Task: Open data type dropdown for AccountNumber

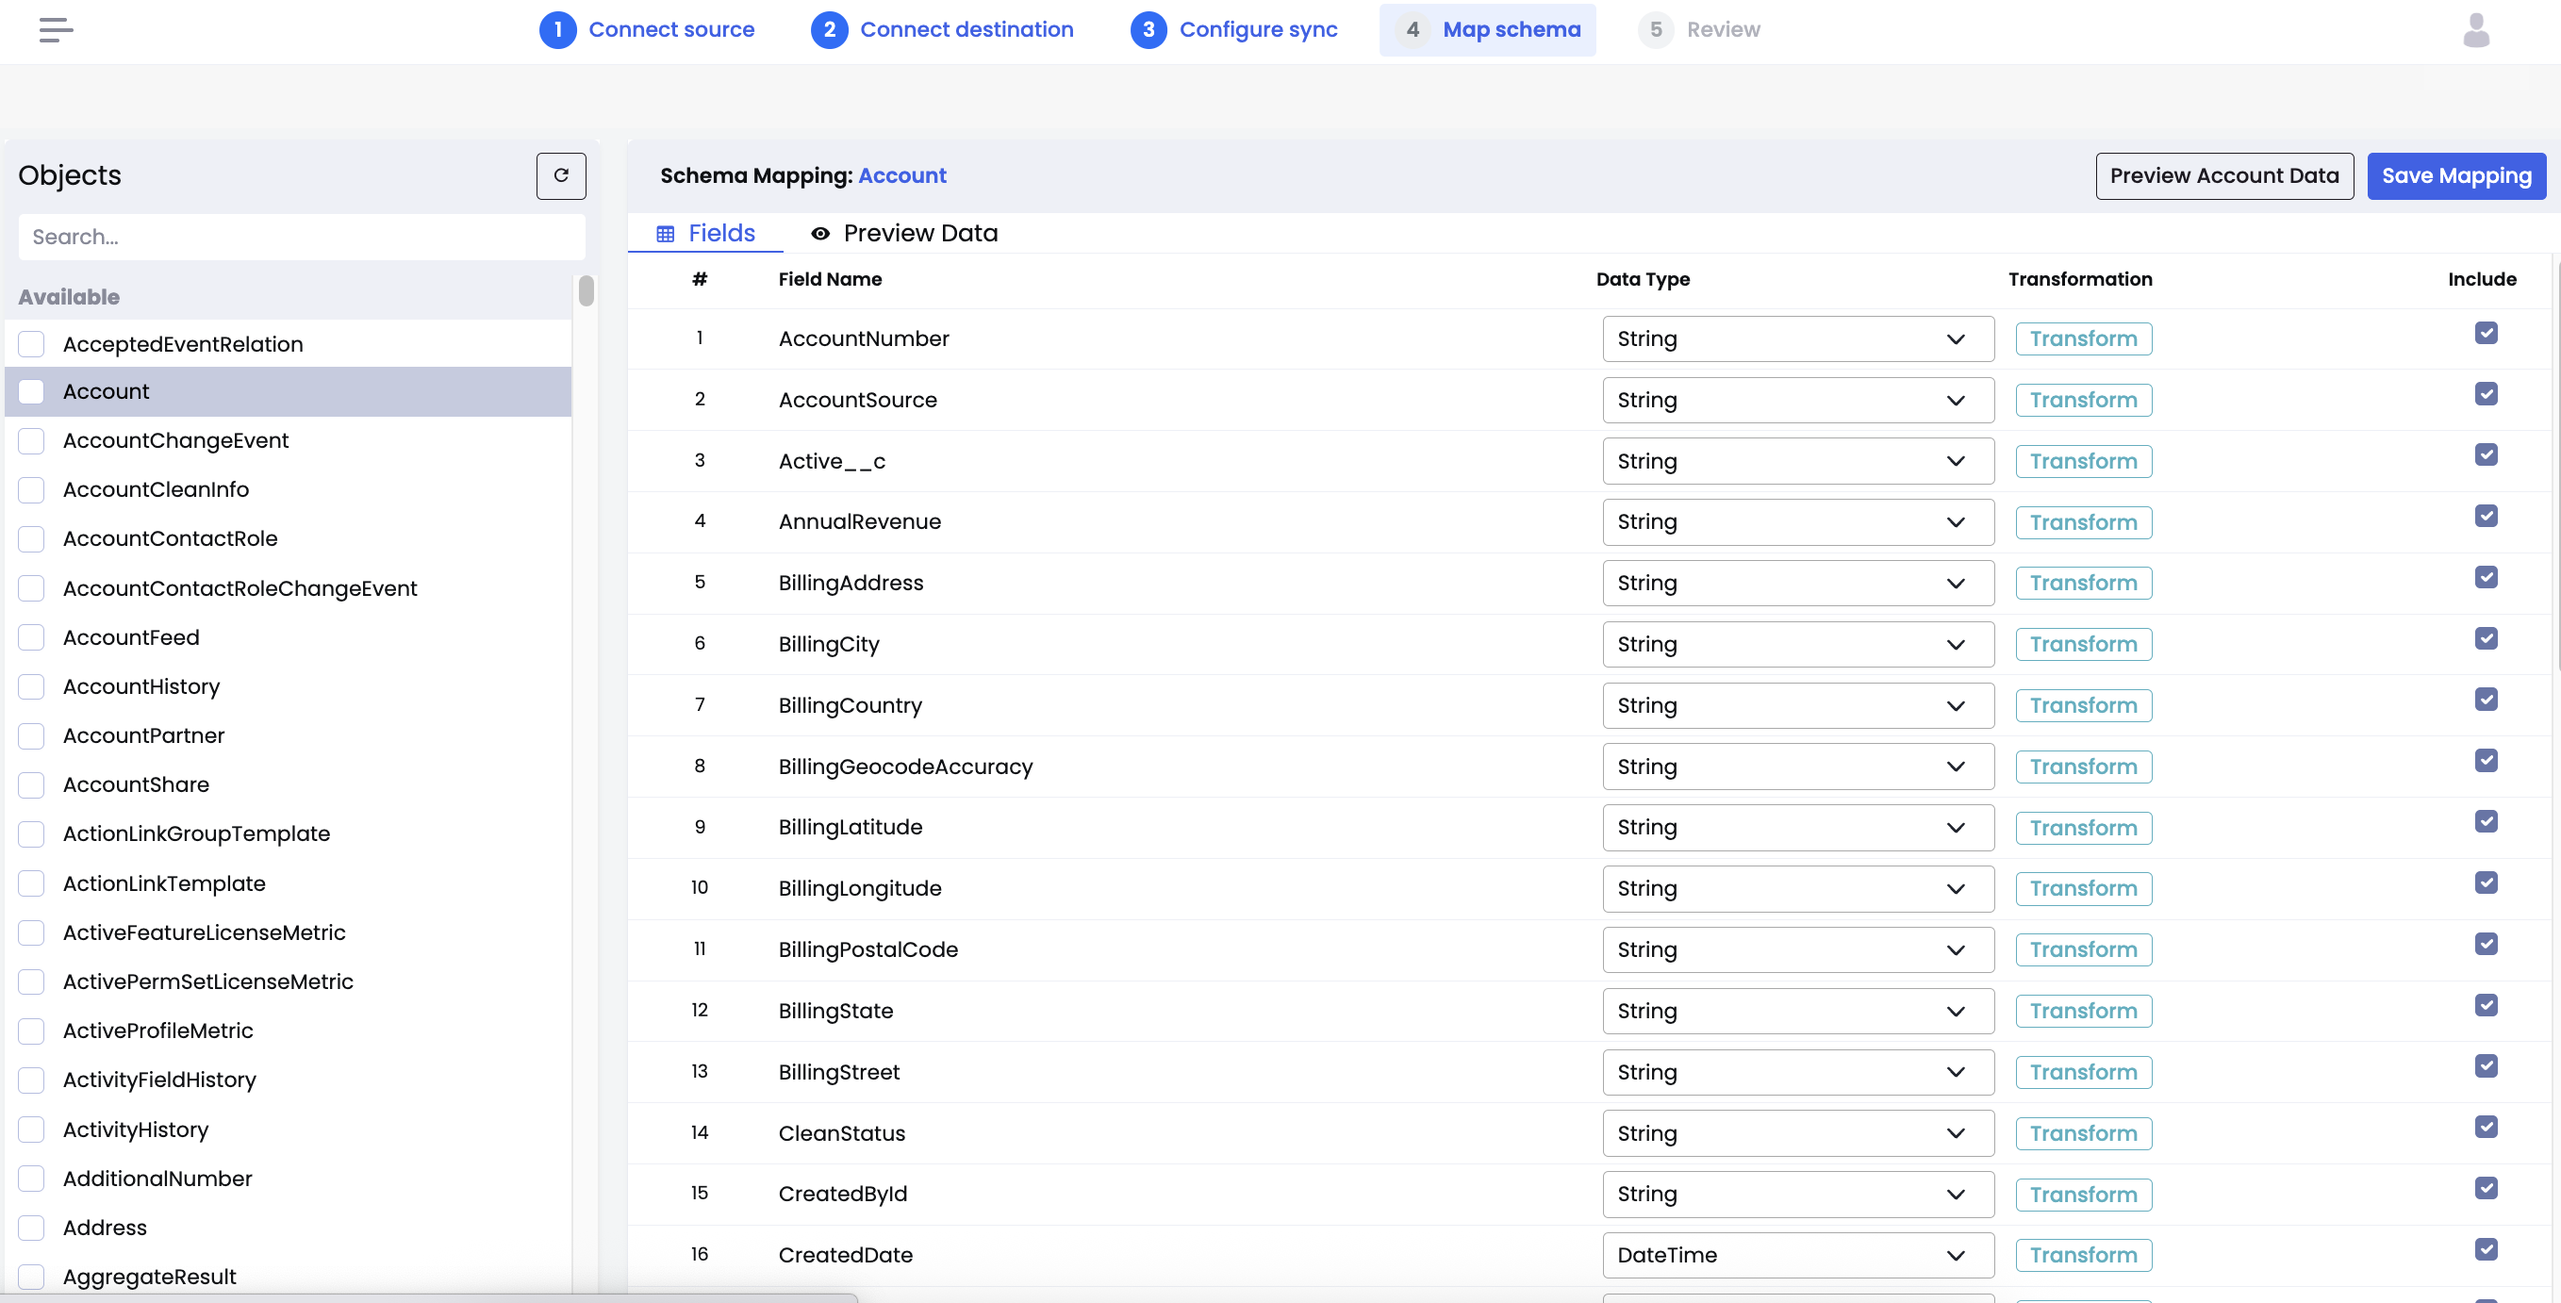Action: [x=1797, y=338]
